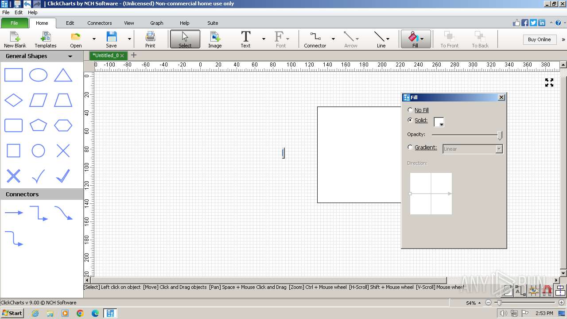Click the Print icon
567x319 pixels.
(150, 39)
